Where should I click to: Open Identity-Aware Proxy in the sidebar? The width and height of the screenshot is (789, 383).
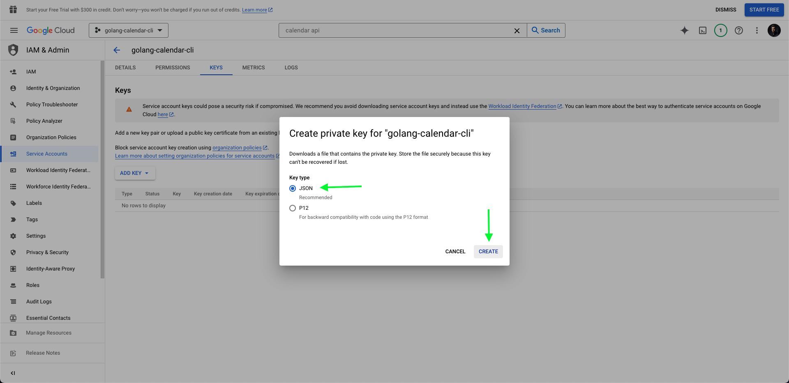tap(49, 269)
